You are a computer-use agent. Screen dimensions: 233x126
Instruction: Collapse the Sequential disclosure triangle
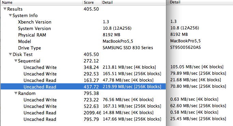coord(16,61)
